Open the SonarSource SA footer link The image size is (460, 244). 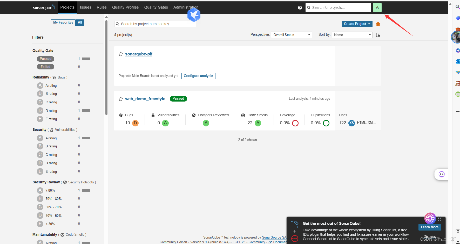pos(274,238)
